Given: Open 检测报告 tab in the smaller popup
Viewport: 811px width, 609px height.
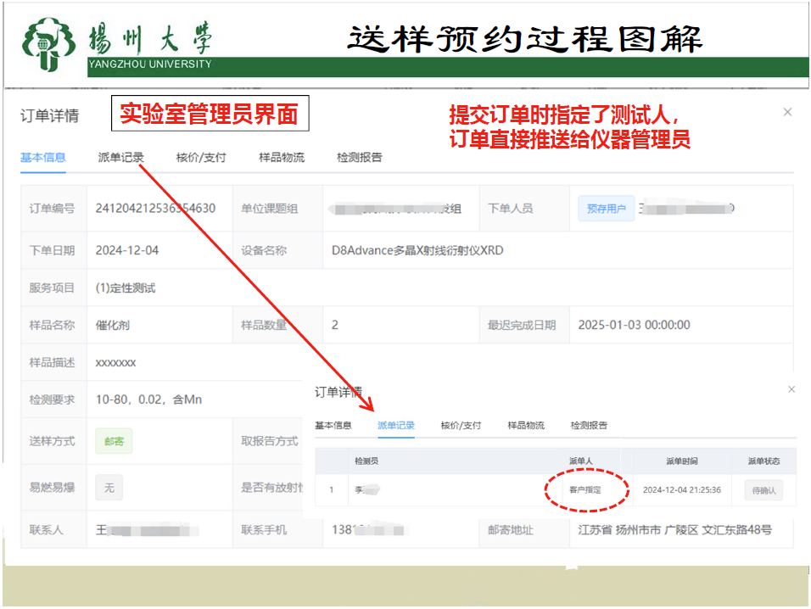Looking at the screenshot, I should point(589,426).
